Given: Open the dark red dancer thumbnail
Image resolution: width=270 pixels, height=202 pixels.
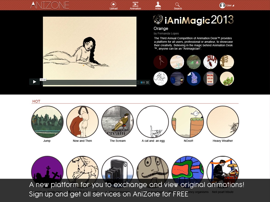Looking at the screenshot, I should click(x=161, y=62).
